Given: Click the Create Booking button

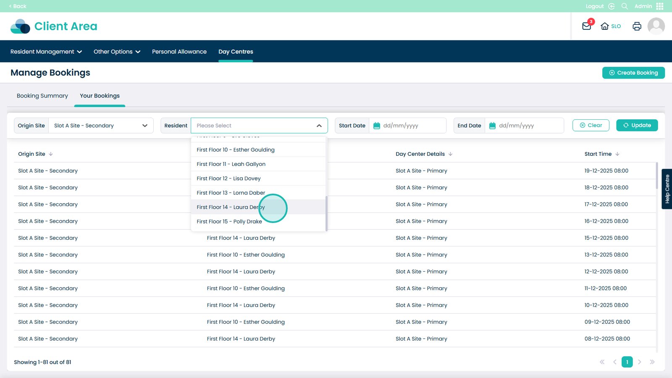Looking at the screenshot, I should tap(633, 73).
